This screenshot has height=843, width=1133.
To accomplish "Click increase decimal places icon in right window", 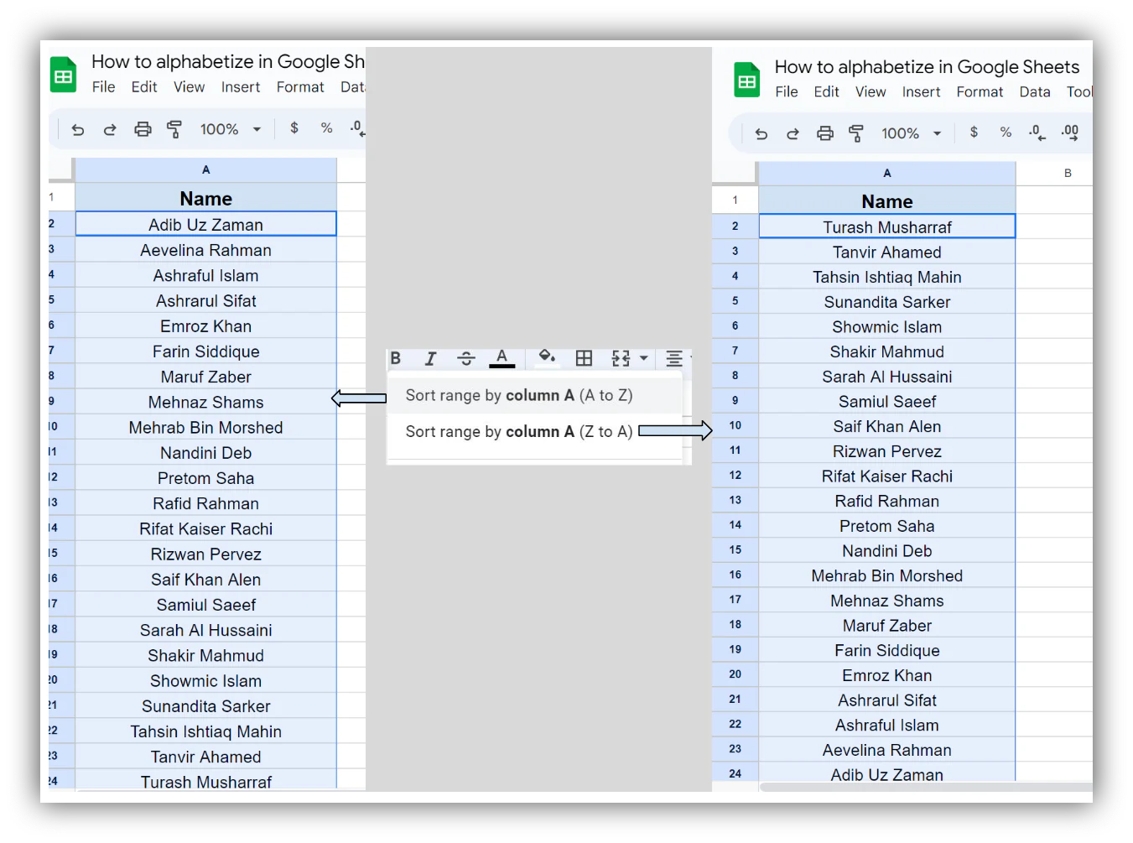I will (x=1070, y=133).
